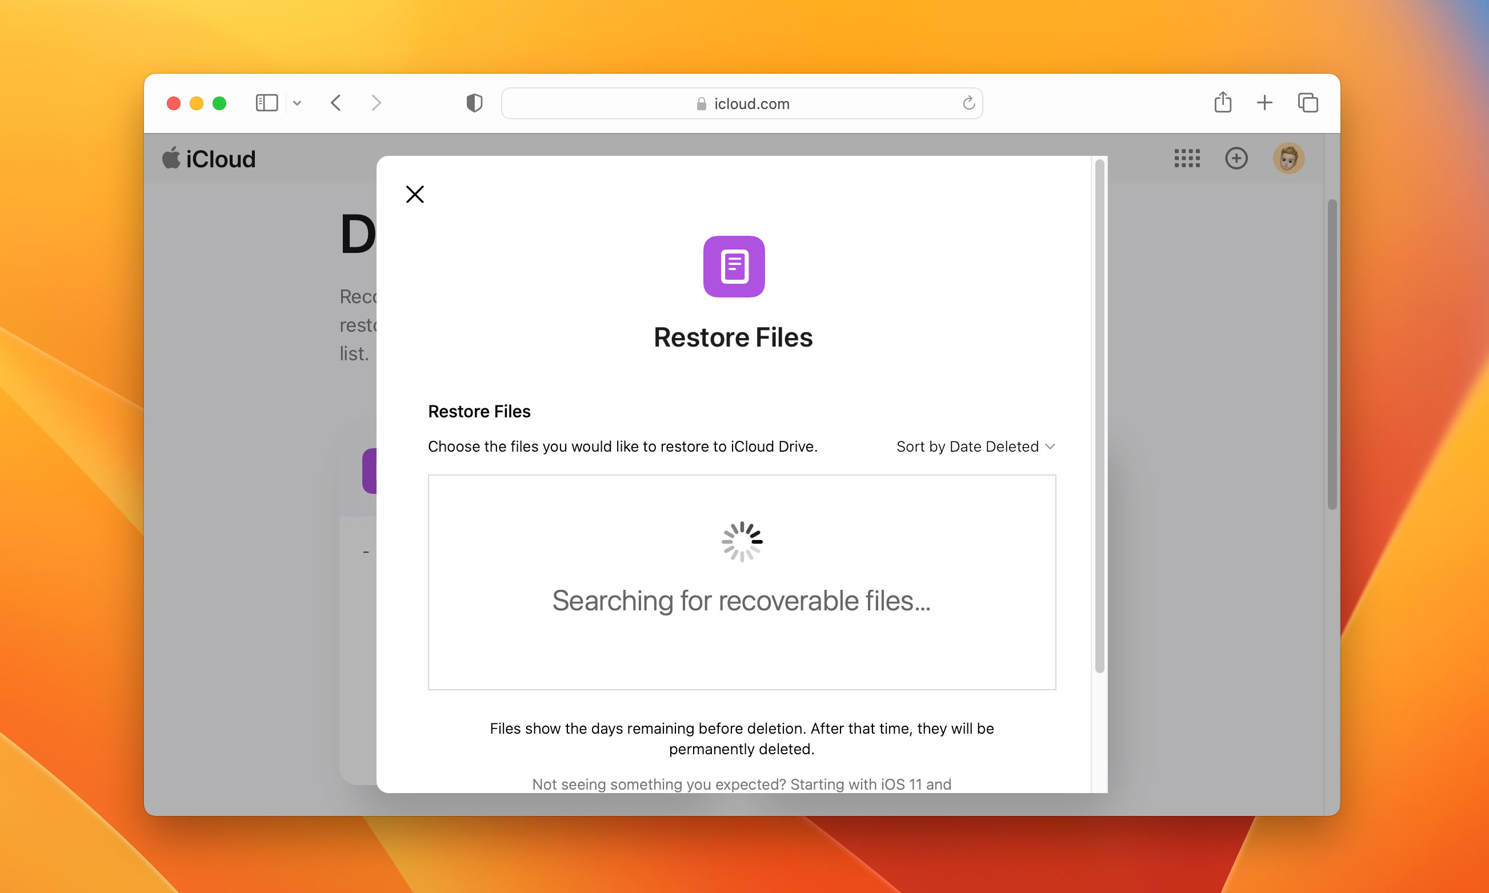Viewport: 1489px width, 893px height.
Task: Click the plus icon in the iCloud toolbar
Action: point(1235,158)
